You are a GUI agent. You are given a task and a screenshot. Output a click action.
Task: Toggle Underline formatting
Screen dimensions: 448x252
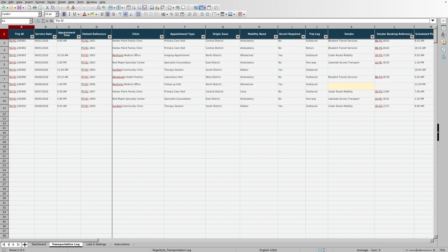tap(74, 14)
